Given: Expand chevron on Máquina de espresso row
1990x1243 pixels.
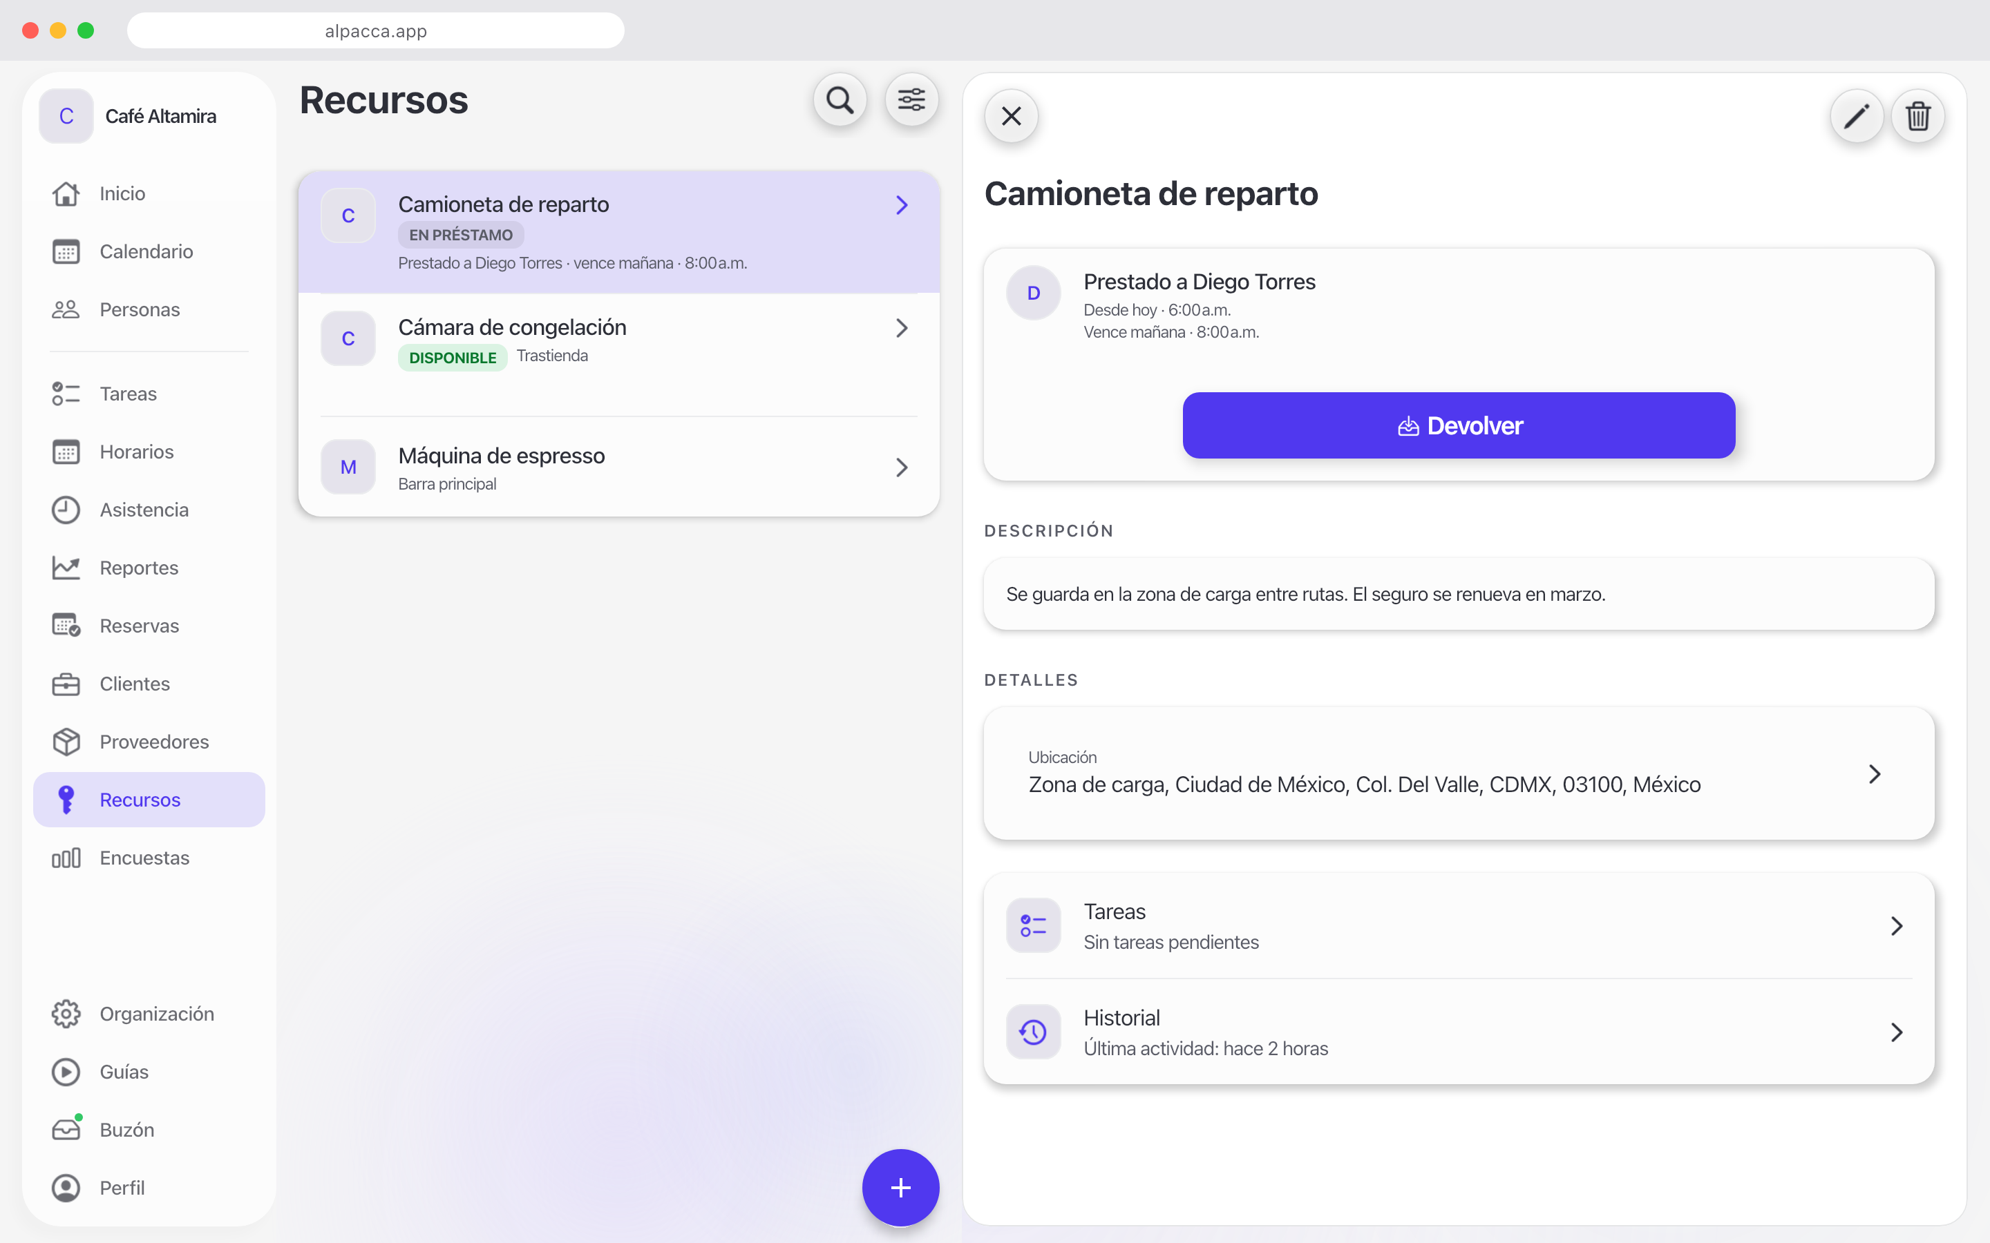Looking at the screenshot, I should (x=902, y=468).
